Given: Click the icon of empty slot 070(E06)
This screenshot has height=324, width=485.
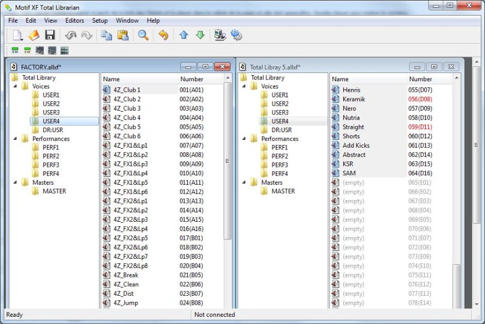Looking at the screenshot, I should (x=336, y=229).
